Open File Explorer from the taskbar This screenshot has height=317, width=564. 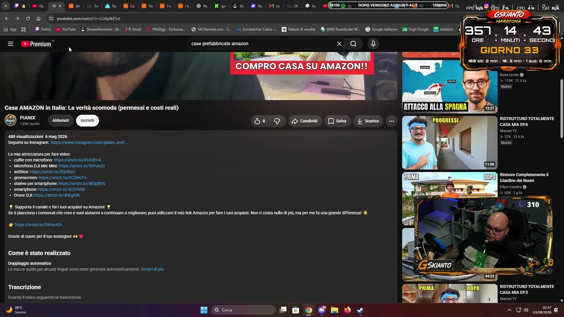pos(334,310)
